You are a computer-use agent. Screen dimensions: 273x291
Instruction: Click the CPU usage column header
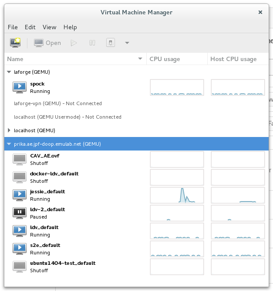click(165, 59)
